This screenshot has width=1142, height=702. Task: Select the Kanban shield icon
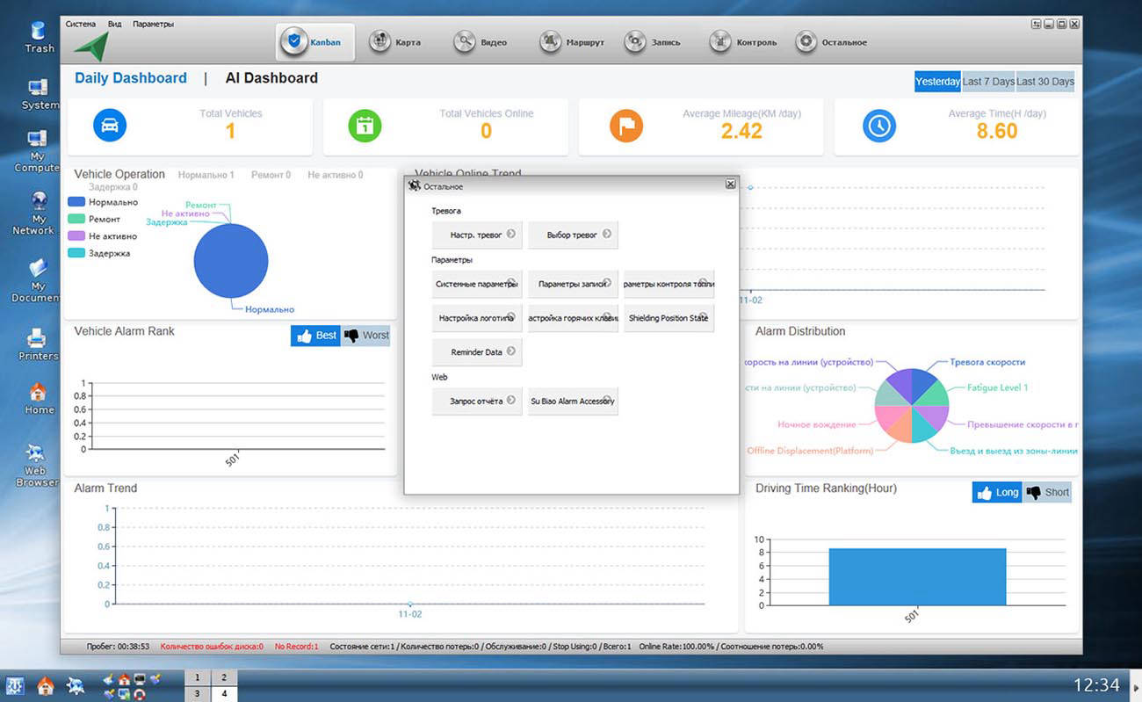[293, 42]
